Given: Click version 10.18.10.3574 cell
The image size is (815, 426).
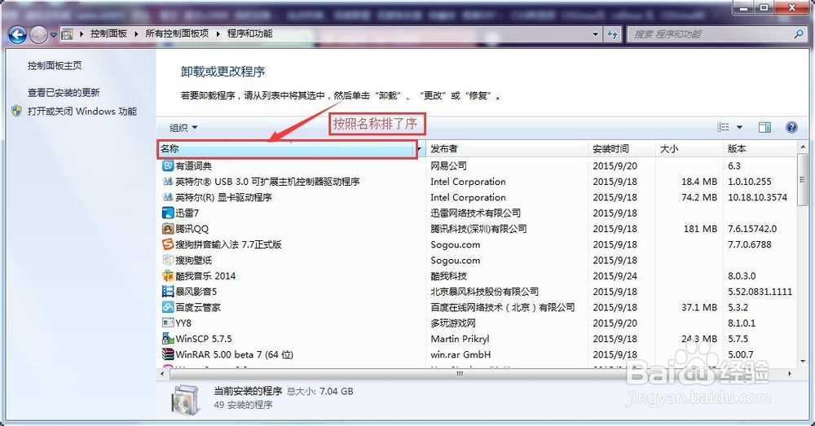Looking at the screenshot, I should click(x=757, y=197).
